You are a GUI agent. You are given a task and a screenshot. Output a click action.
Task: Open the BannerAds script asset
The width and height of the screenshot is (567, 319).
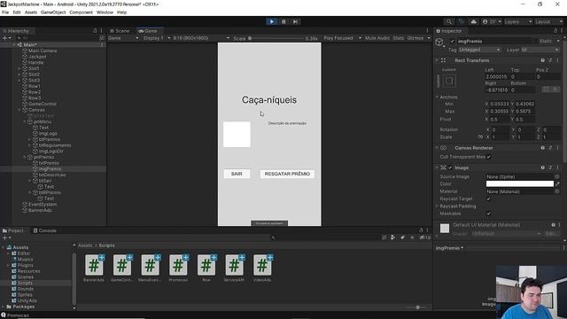coord(94,268)
